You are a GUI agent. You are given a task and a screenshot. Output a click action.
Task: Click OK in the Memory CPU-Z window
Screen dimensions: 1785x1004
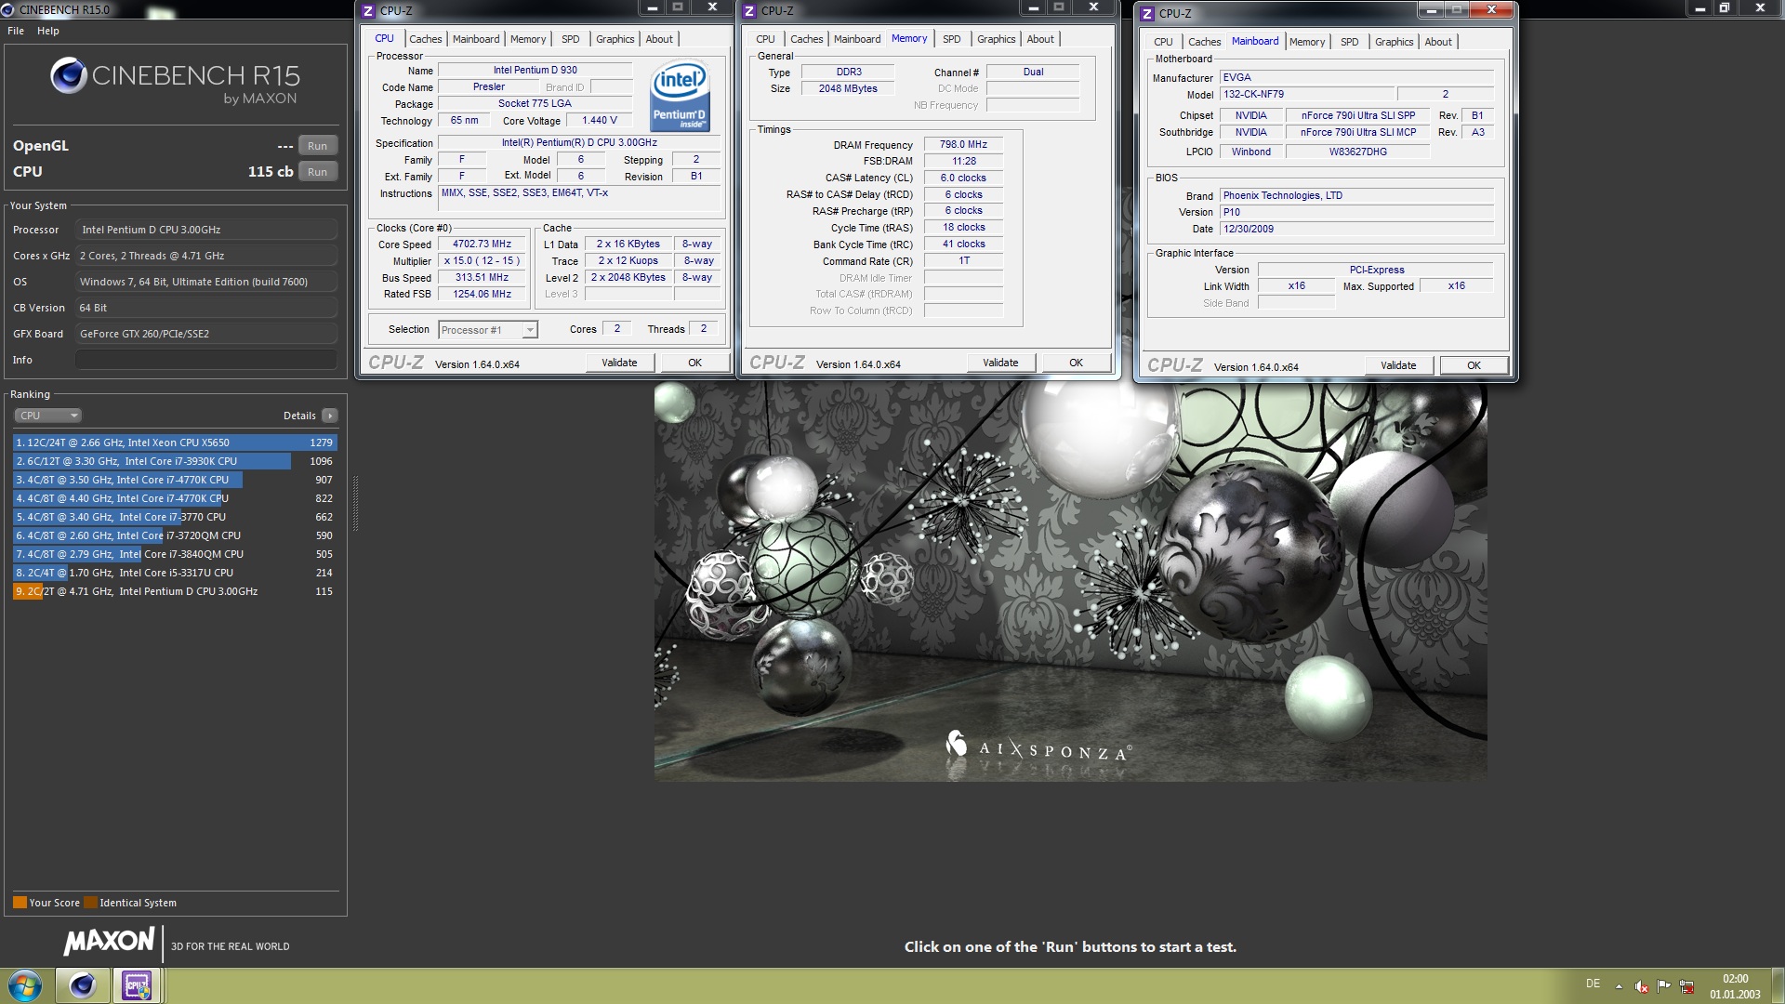click(x=1076, y=363)
